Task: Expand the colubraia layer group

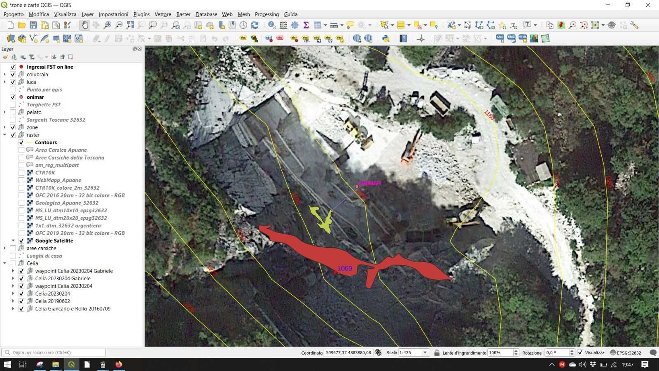Action: click(x=5, y=75)
